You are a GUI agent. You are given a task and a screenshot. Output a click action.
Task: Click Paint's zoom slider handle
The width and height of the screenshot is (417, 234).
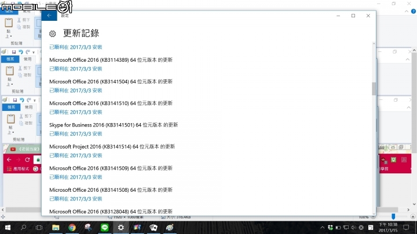tap(393, 217)
